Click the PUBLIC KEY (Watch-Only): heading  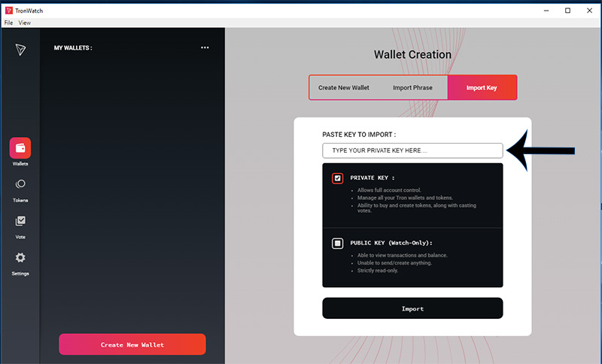point(391,243)
